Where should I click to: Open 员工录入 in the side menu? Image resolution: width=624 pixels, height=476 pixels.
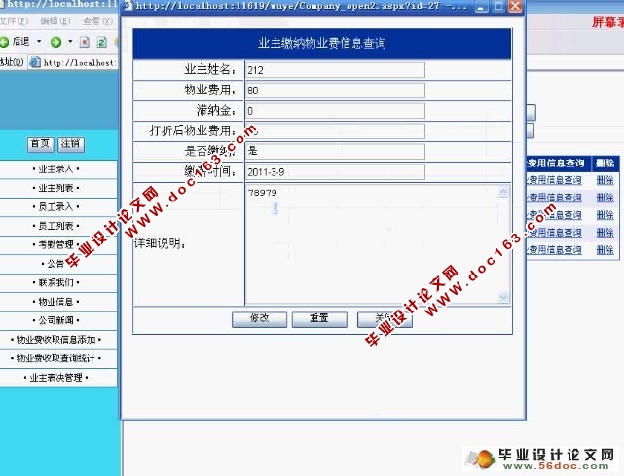[56, 207]
